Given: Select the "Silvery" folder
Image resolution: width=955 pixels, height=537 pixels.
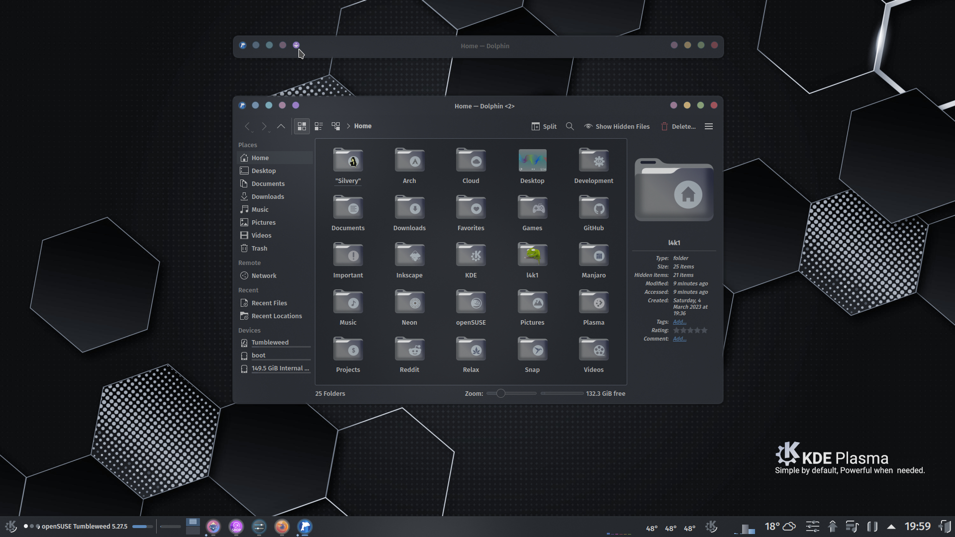Looking at the screenshot, I should [x=348, y=166].
